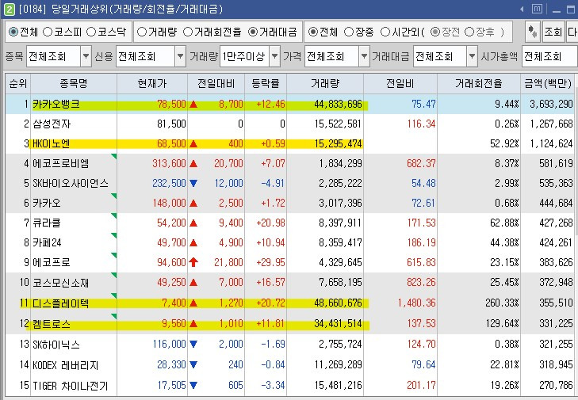Select the TIGER 차이나전기 row
Image resolution: width=578 pixels, height=400 pixels.
[290, 386]
